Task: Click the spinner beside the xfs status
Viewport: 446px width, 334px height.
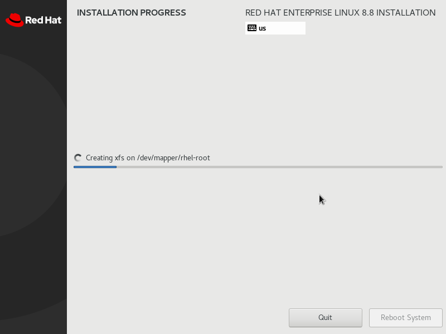Action: click(x=77, y=158)
